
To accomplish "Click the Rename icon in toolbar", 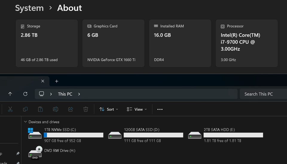I will pos(56,109).
